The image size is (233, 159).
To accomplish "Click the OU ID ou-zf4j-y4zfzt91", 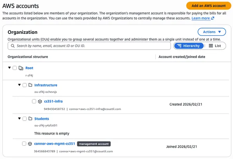I will (46, 126).
